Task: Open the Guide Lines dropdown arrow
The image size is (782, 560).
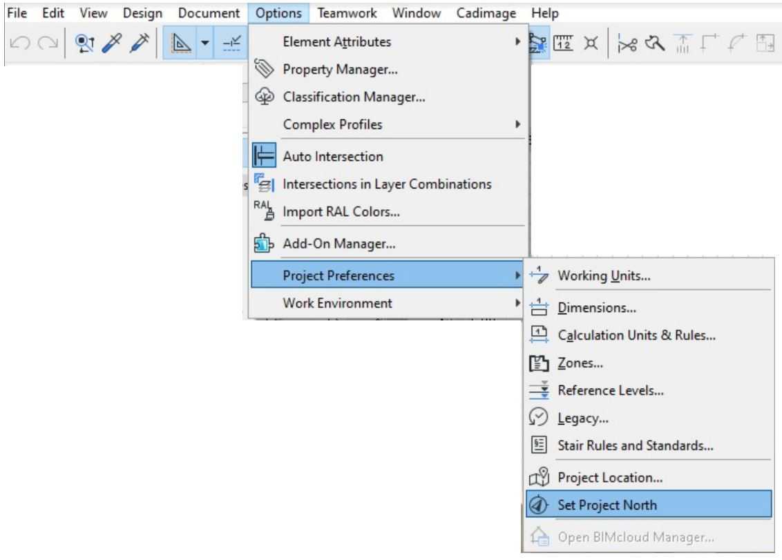Action: [203, 44]
